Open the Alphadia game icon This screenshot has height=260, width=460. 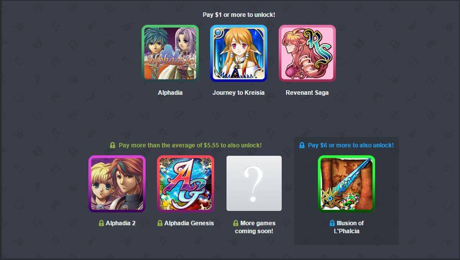[170, 53]
